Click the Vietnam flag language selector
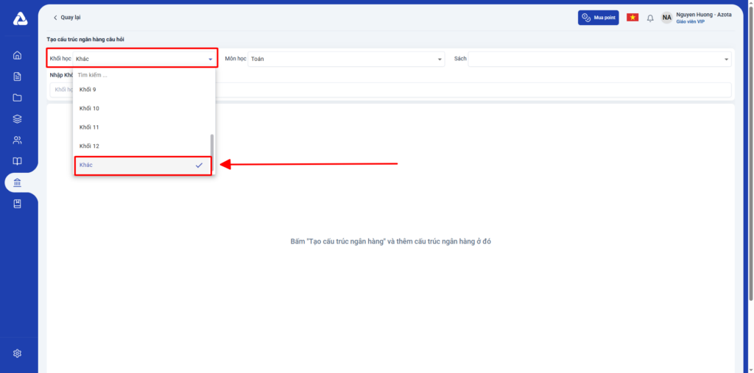The width and height of the screenshot is (754, 373). pyautogui.click(x=633, y=18)
